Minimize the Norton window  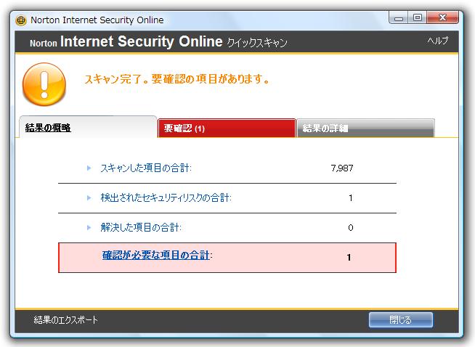pos(398,18)
